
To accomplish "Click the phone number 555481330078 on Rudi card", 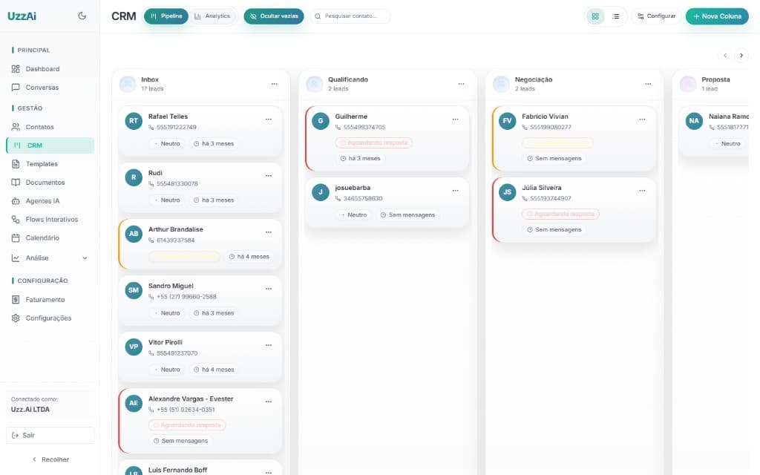I will pyautogui.click(x=177, y=184).
